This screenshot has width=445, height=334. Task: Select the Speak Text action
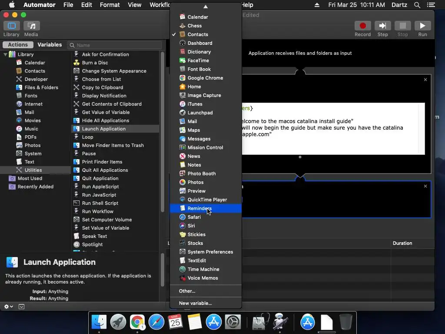click(94, 236)
